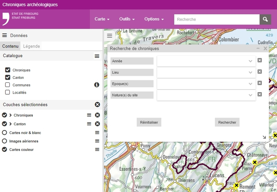This screenshot has width=277, height=192.
Task: Remove all selected layers with X icon
Action: [x=97, y=105]
